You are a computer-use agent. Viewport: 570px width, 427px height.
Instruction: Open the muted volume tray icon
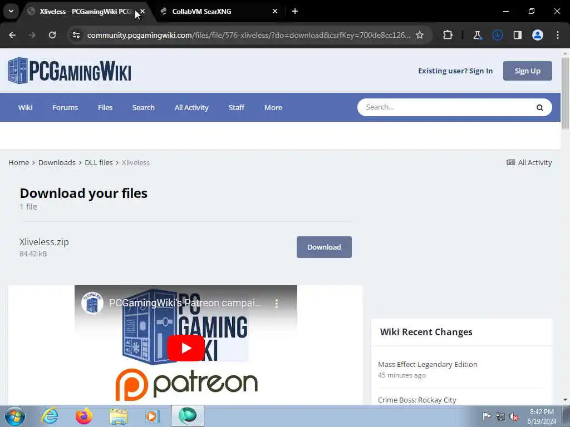click(x=514, y=416)
